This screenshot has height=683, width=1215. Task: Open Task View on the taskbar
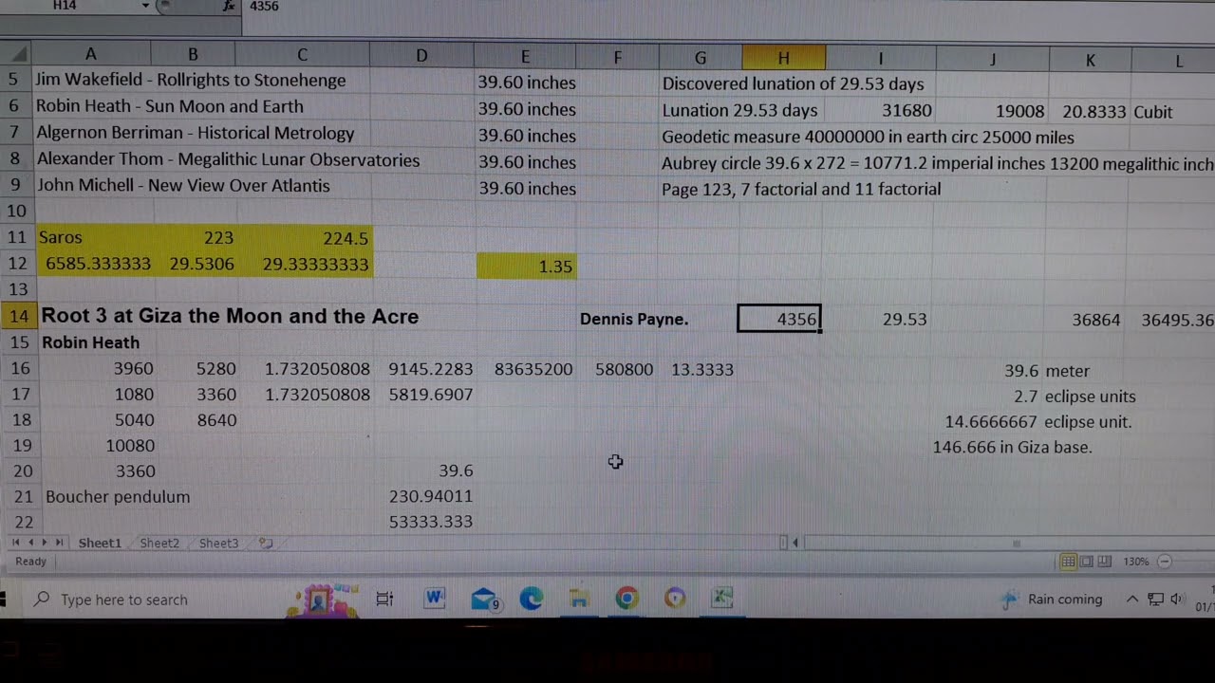(384, 599)
